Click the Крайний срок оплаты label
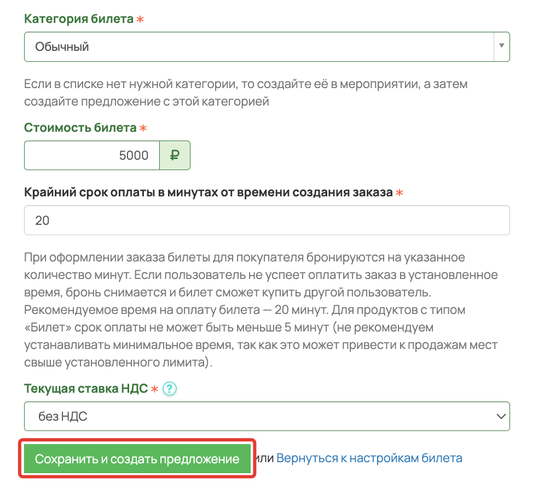Viewport: 544px width, 489px height. coord(208,192)
